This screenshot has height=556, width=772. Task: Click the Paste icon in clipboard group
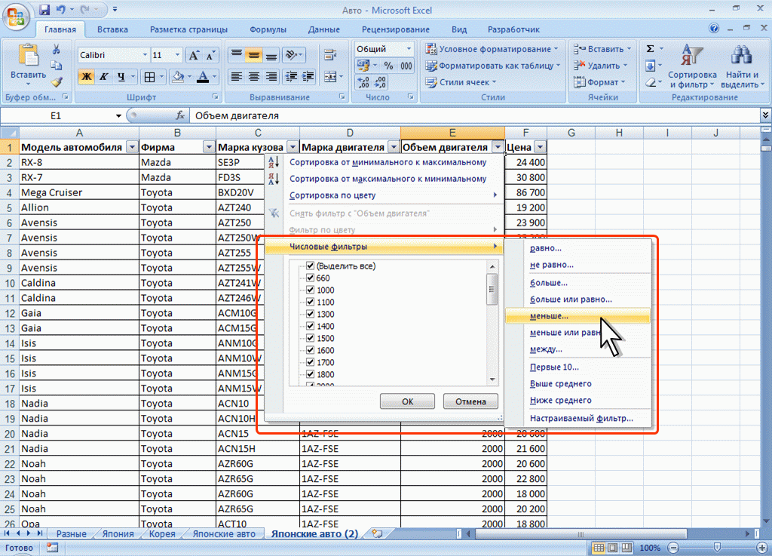[28, 55]
